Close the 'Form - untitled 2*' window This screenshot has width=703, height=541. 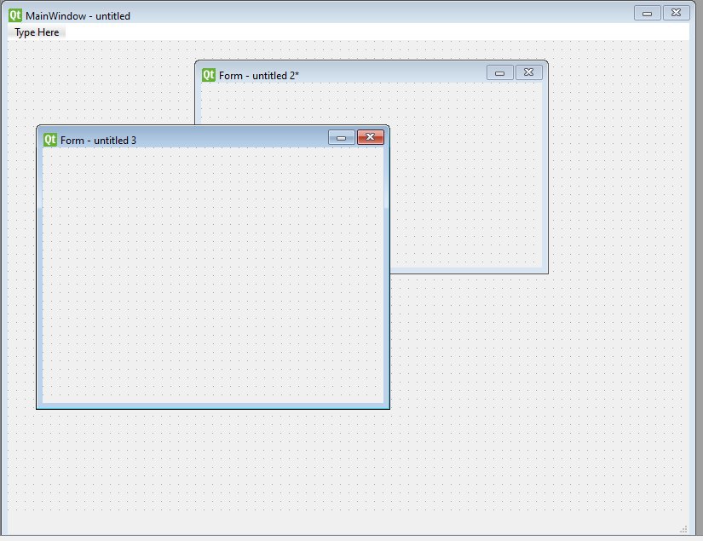point(529,72)
